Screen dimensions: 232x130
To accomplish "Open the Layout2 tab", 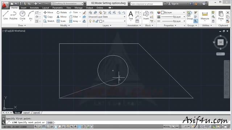I will pyautogui.click(x=36, y=113).
